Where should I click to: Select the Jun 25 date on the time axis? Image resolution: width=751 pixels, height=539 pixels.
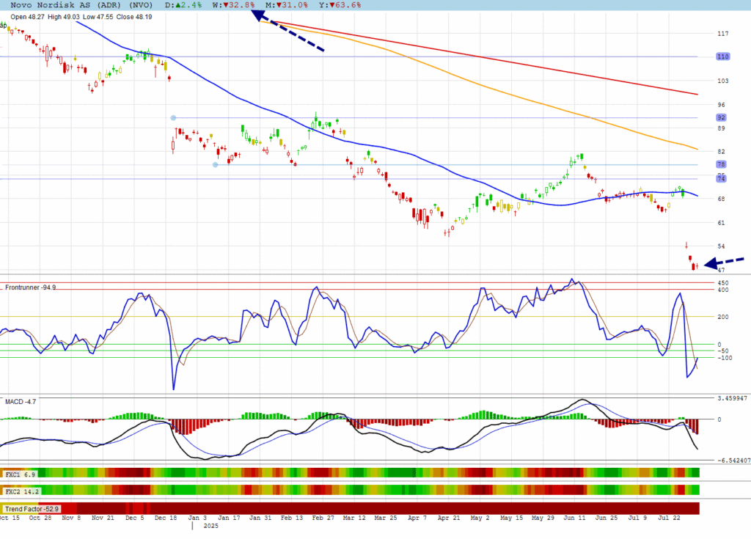tap(607, 518)
